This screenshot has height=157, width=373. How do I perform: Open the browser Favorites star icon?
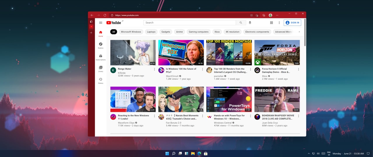tap(257, 15)
